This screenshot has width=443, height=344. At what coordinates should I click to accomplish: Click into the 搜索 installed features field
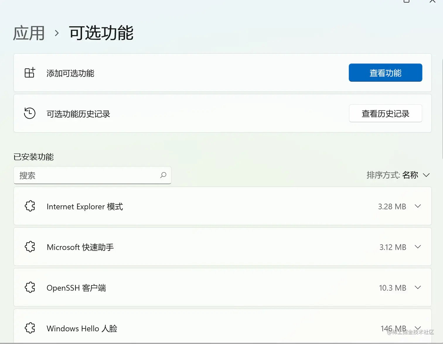pos(92,175)
